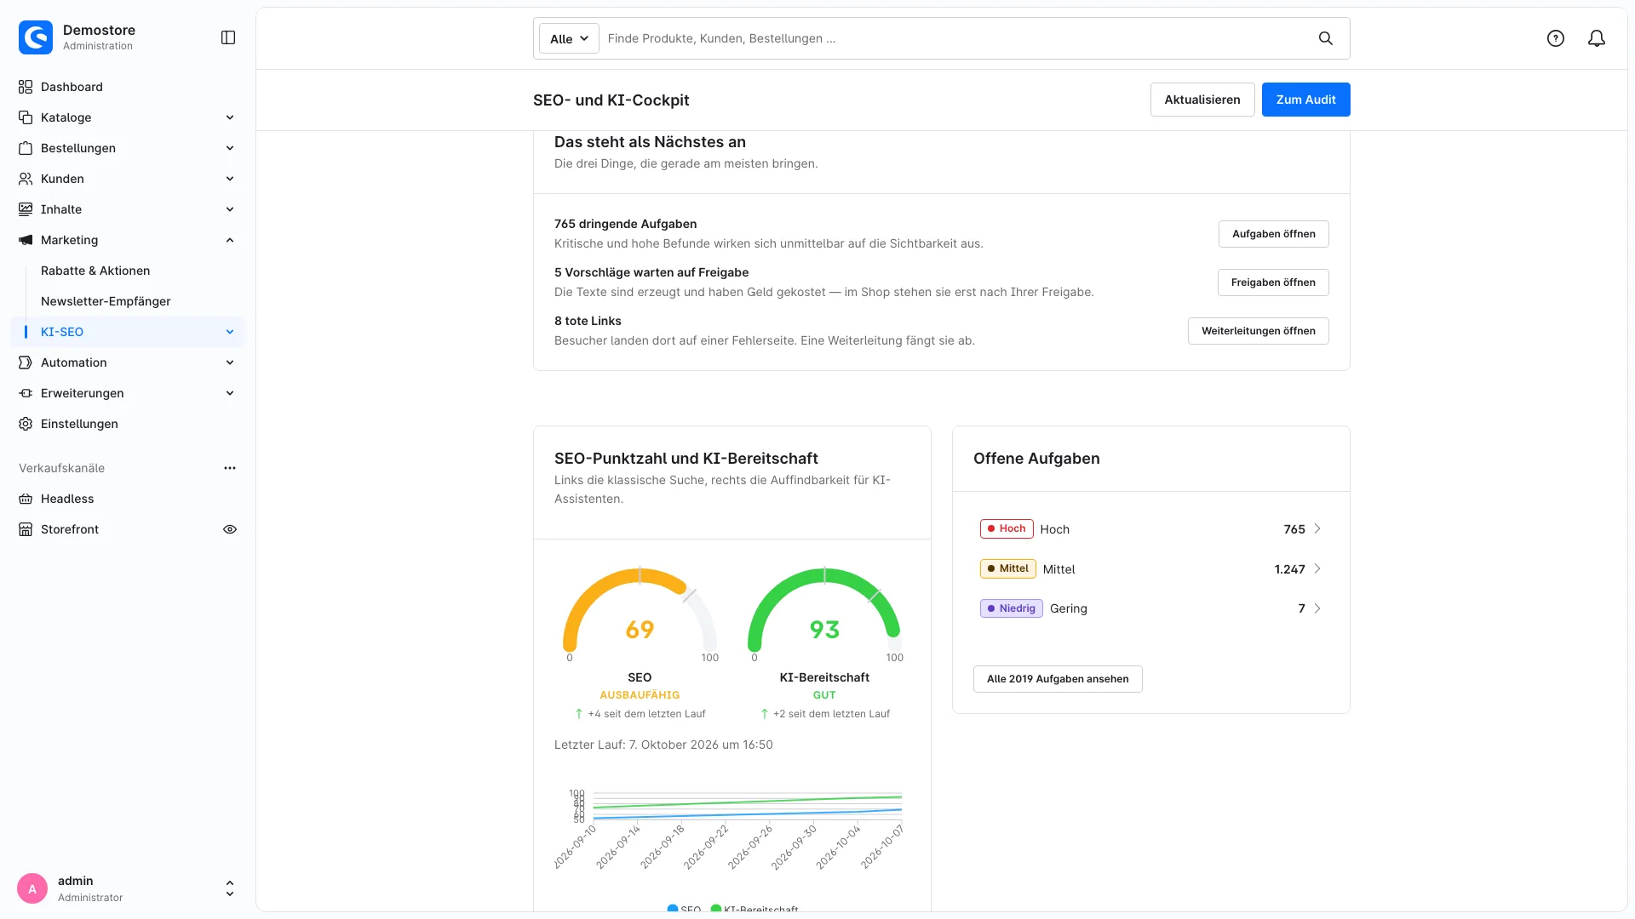Click the red Hoch priority badge
1635x919 pixels.
pyautogui.click(x=1007, y=528)
